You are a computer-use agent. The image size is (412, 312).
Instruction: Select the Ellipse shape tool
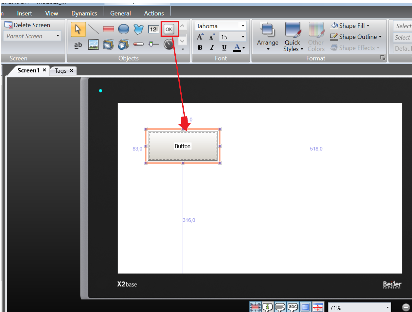pyautogui.click(x=123, y=29)
